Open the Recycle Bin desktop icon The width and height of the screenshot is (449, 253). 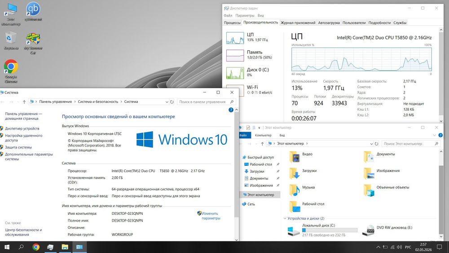pos(11,40)
